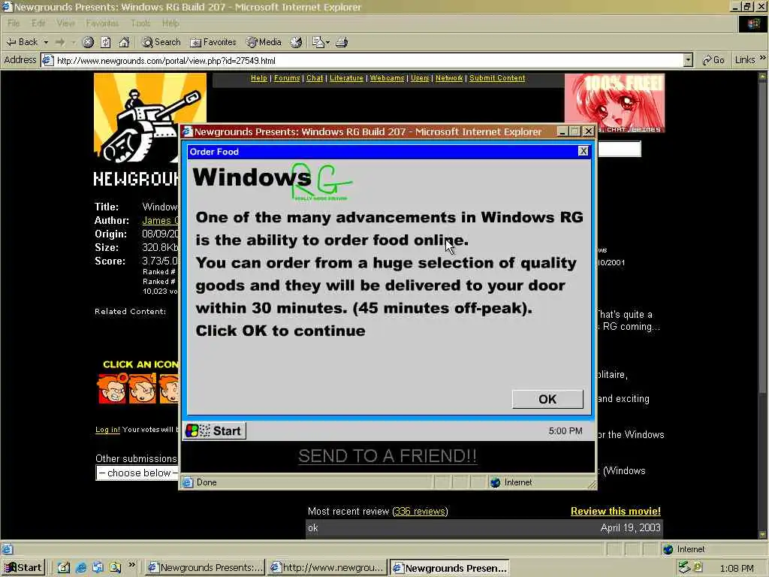The image size is (769, 577).
Task: Click the Log in! link
Action: tap(107, 429)
